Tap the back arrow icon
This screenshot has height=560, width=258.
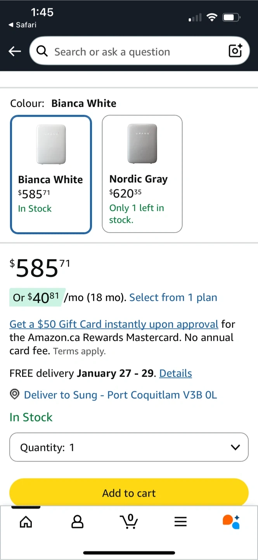15,51
